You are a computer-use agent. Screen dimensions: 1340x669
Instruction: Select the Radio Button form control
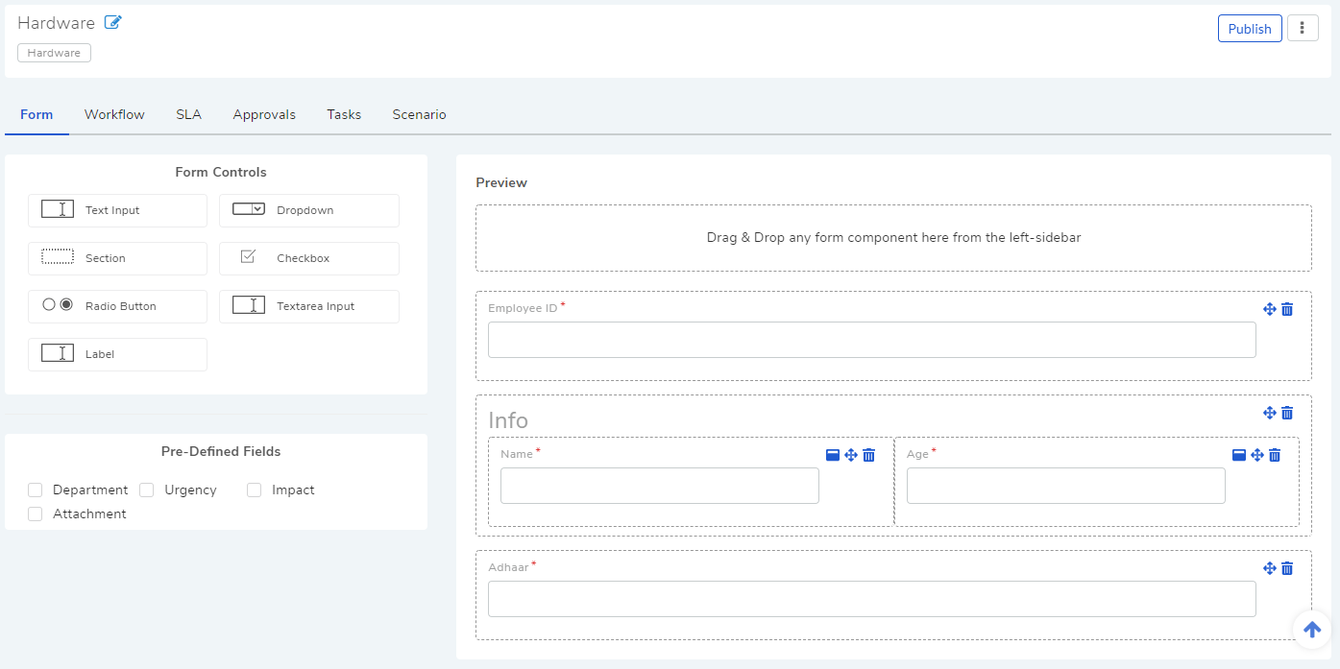117,306
